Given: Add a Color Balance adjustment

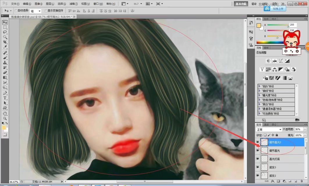Looking at the screenshot, I should pyautogui.click(x=274, y=69).
